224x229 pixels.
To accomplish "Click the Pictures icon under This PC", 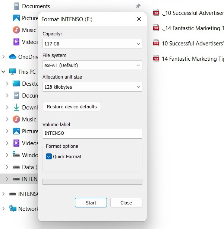I will click(16, 131).
